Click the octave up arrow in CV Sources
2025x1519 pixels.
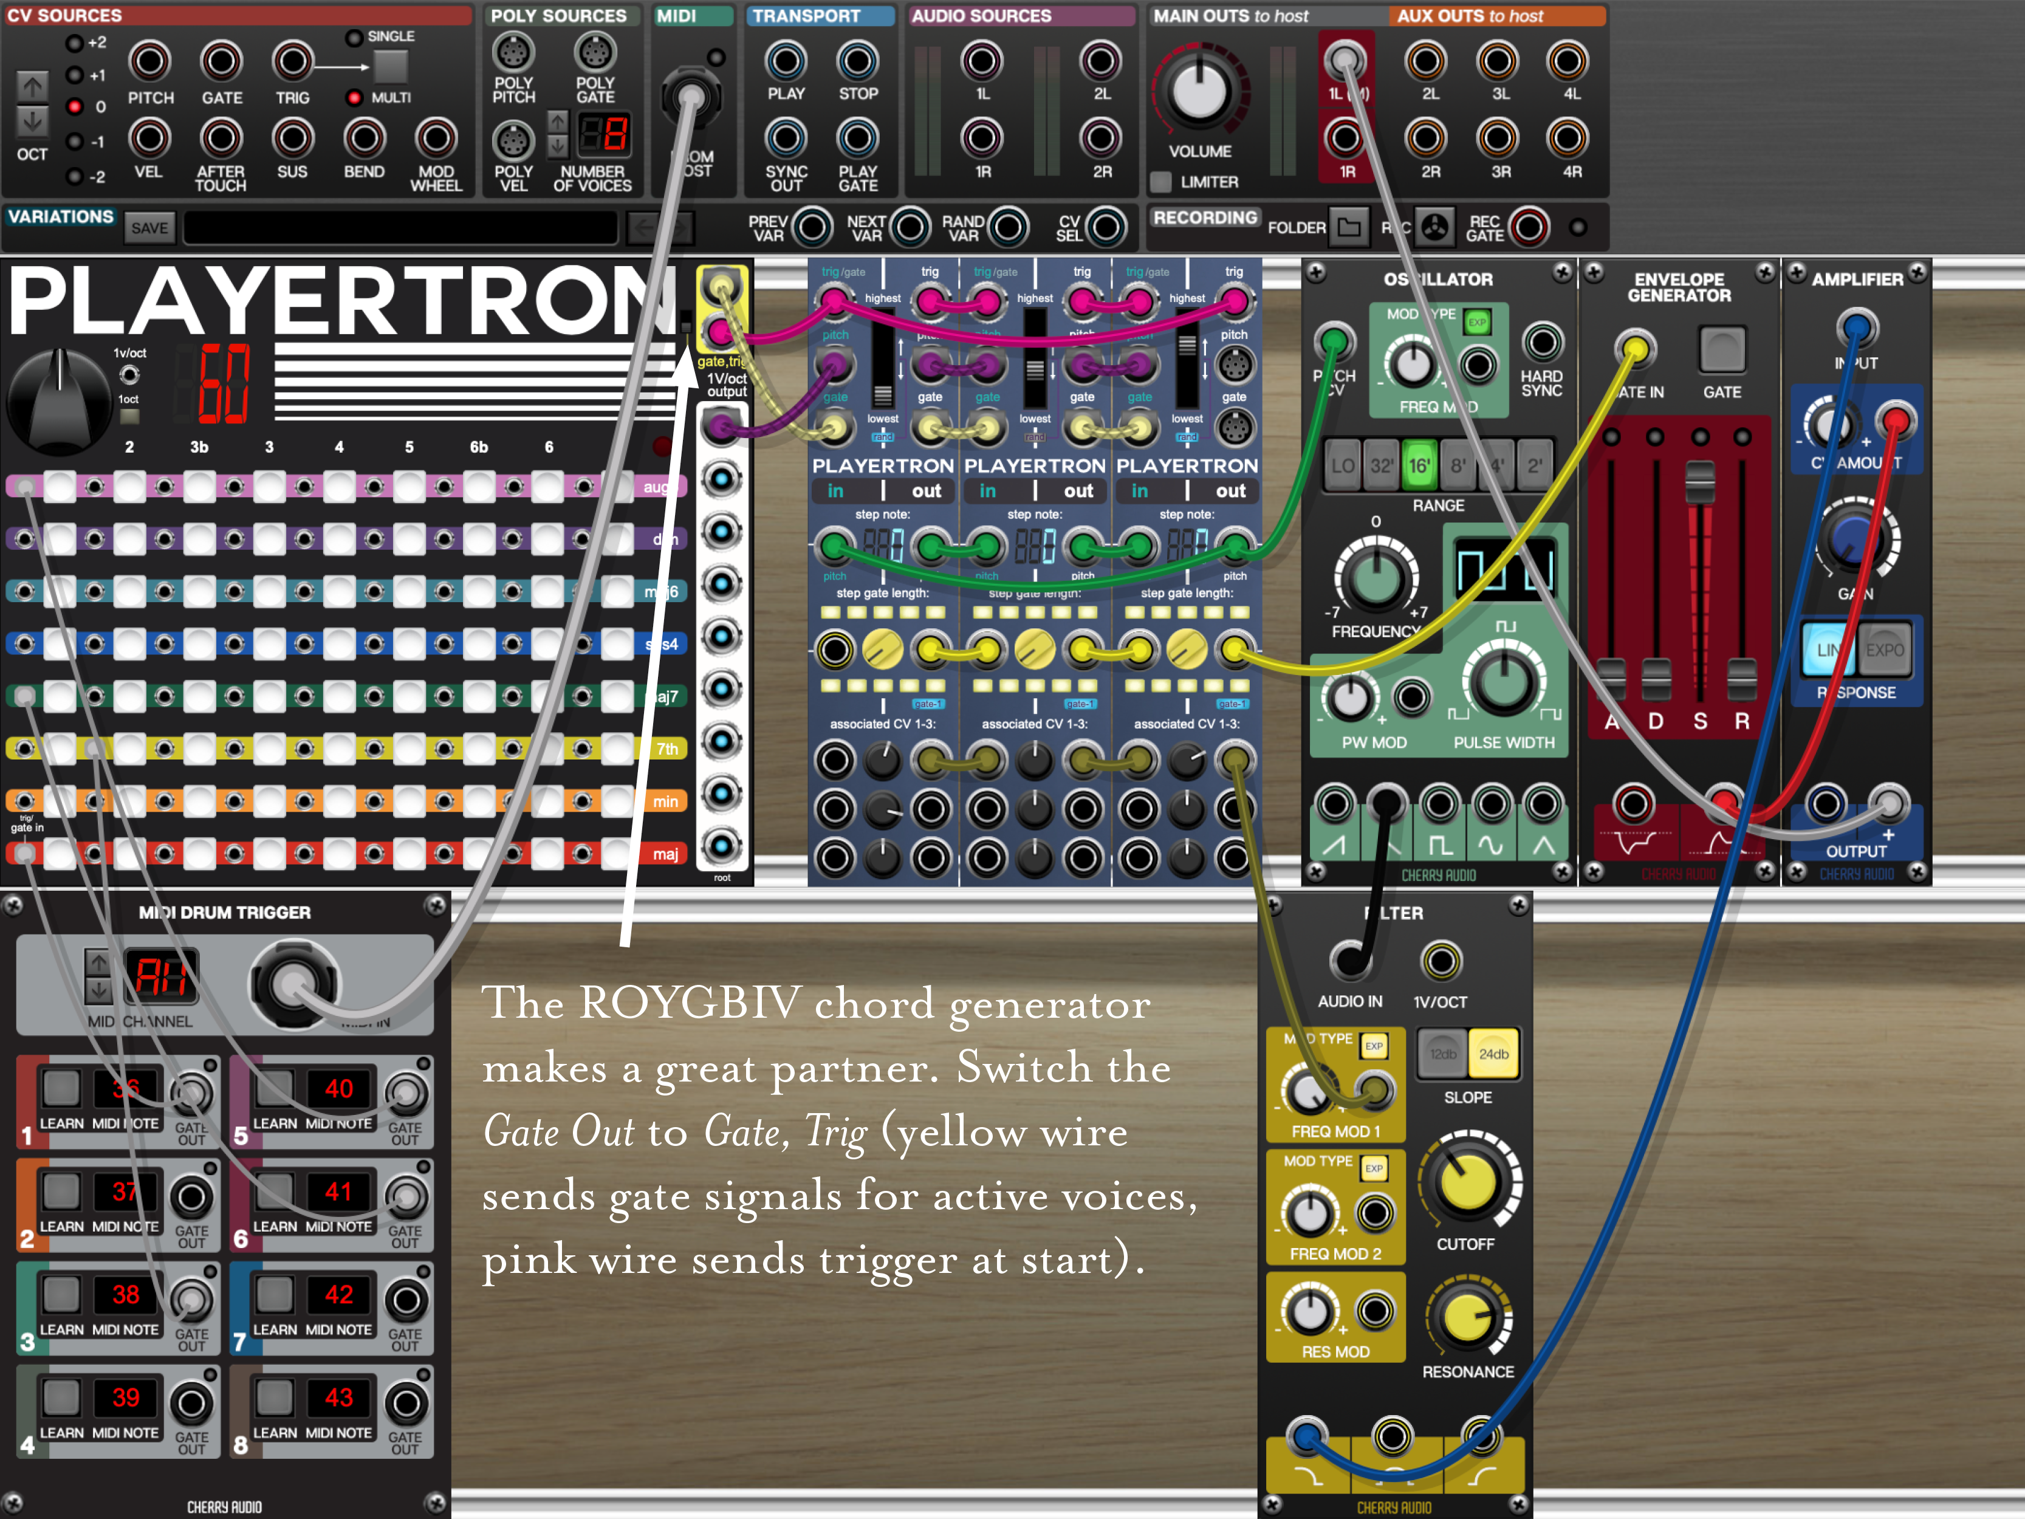click(x=32, y=87)
